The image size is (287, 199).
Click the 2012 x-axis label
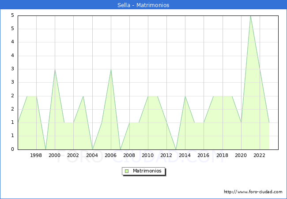pos(166,155)
